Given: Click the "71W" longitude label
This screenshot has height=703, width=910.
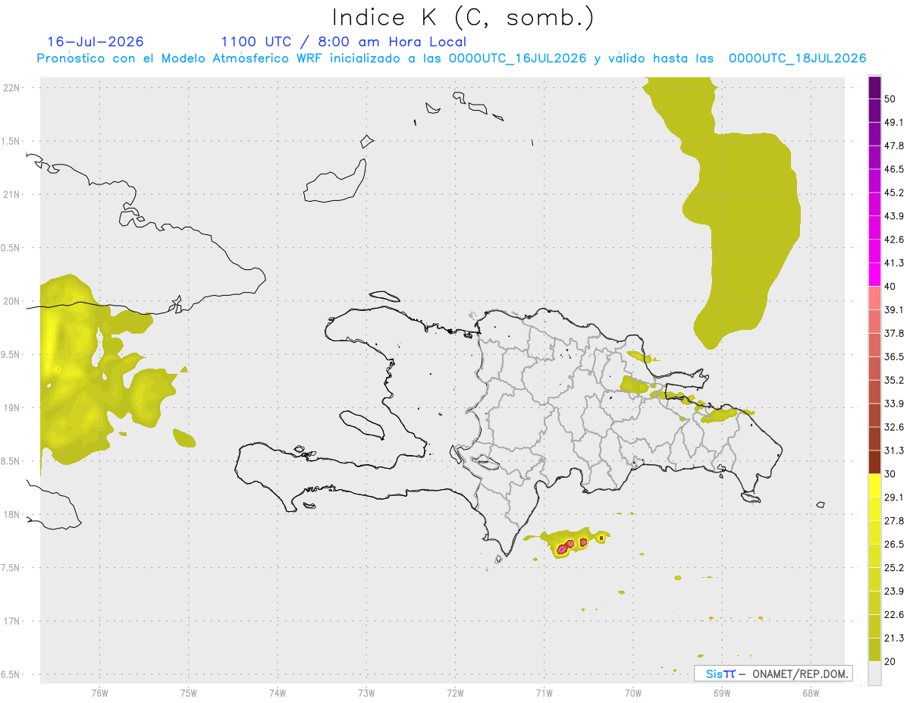Looking at the screenshot, I should (544, 692).
